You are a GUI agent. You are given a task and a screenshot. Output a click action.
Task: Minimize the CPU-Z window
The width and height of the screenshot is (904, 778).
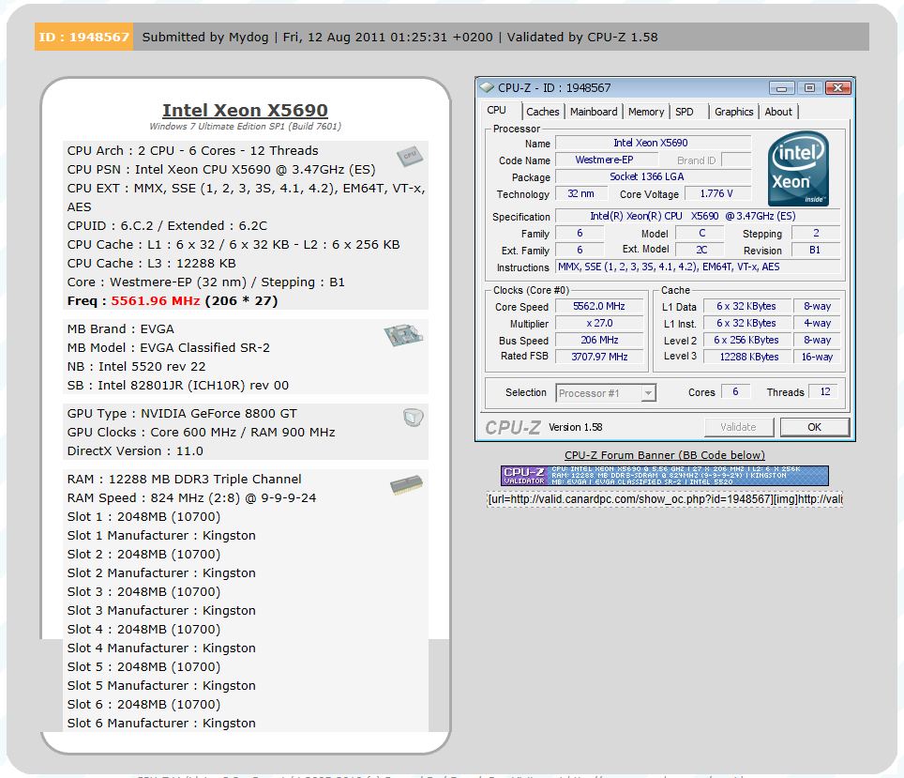click(782, 88)
